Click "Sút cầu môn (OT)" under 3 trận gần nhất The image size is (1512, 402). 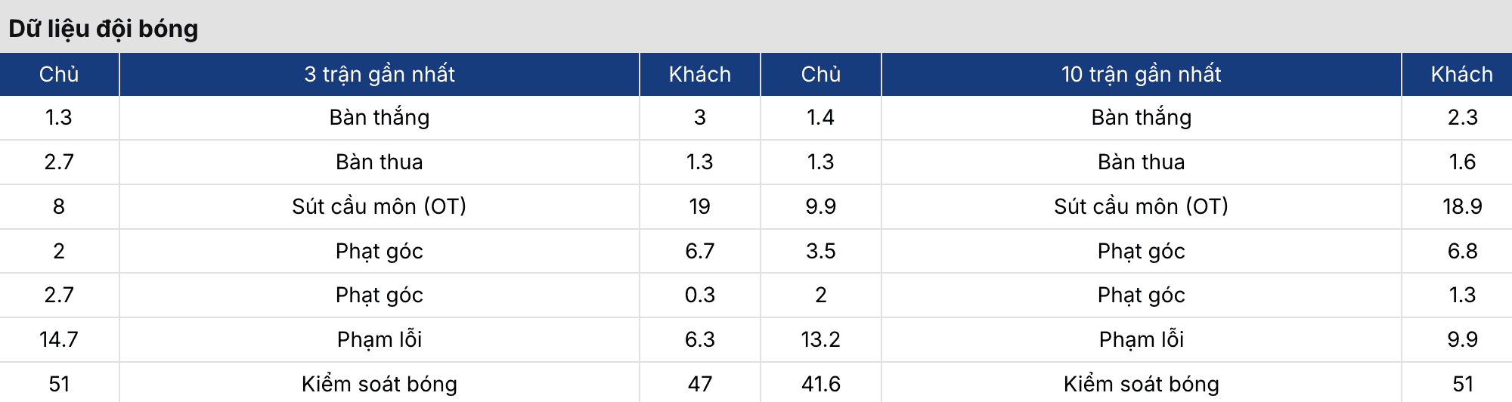click(380, 206)
